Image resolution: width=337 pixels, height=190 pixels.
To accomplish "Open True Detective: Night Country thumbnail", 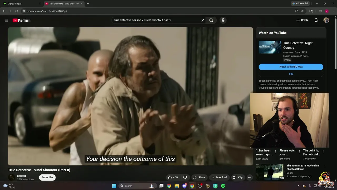I will (x=270, y=47).
